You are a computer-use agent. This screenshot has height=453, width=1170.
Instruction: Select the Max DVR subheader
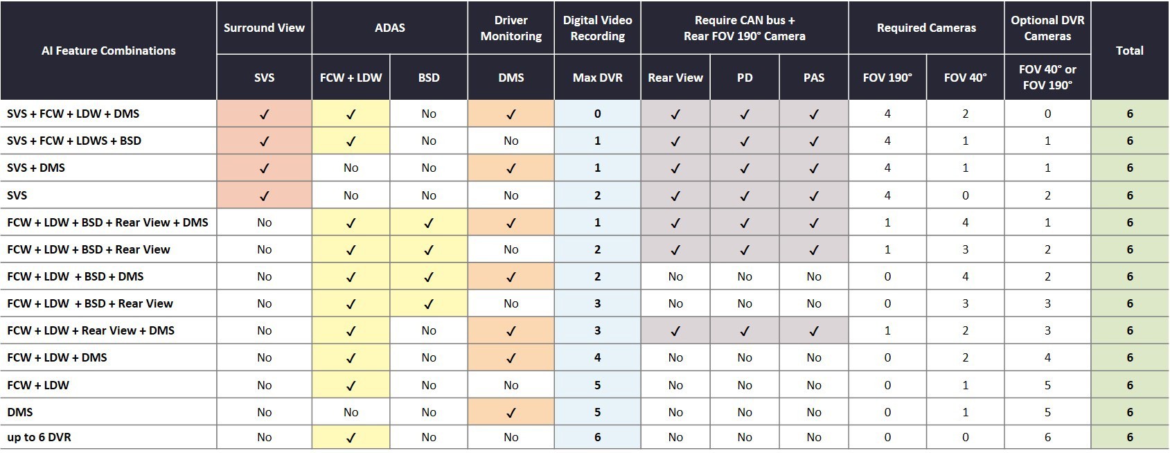[x=598, y=78]
